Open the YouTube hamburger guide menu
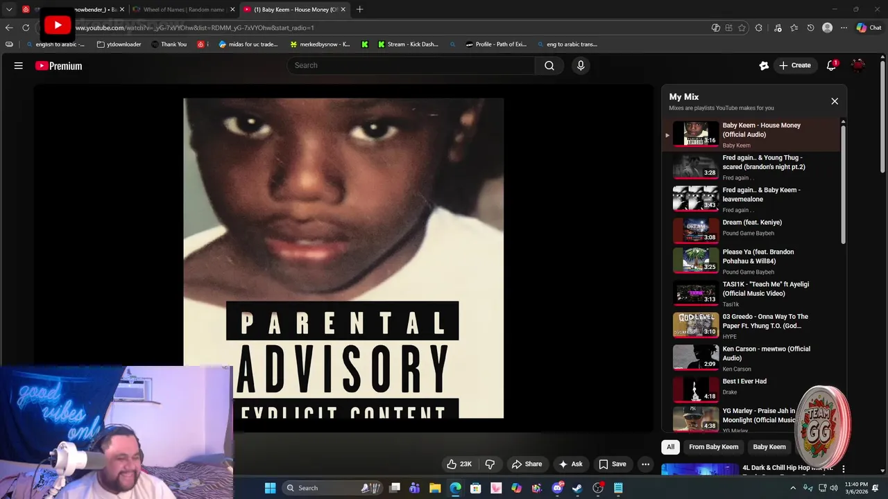Screen dimensions: 888x499 [19, 66]
